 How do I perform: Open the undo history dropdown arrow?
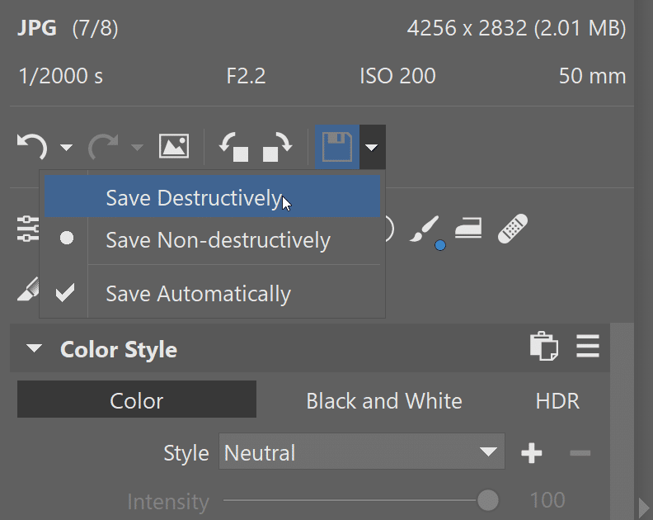tap(66, 149)
